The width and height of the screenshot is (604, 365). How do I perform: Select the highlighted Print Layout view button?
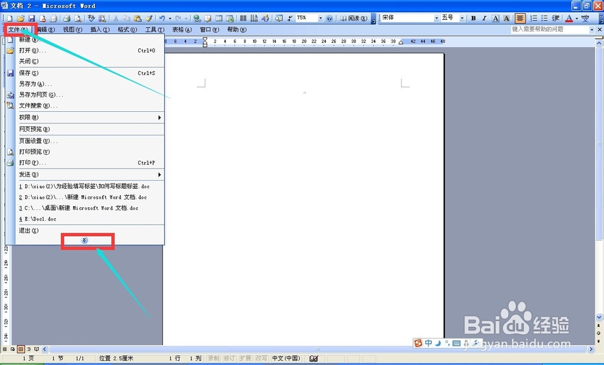click(x=21, y=349)
